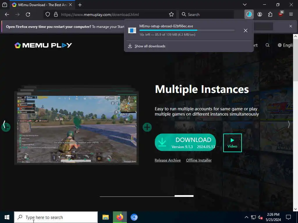Open the extensions puzzle icon

[x=270, y=15]
